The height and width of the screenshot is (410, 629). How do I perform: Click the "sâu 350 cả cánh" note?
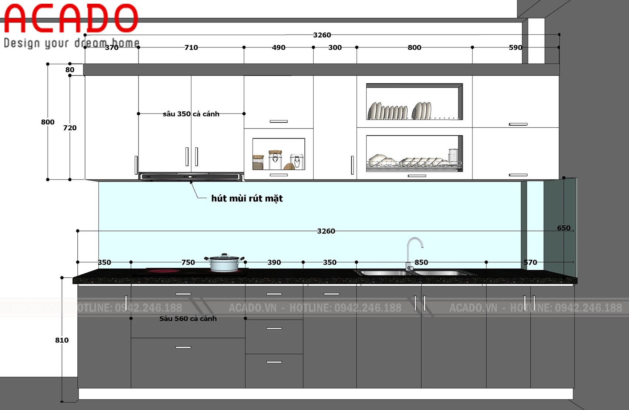point(191,114)
